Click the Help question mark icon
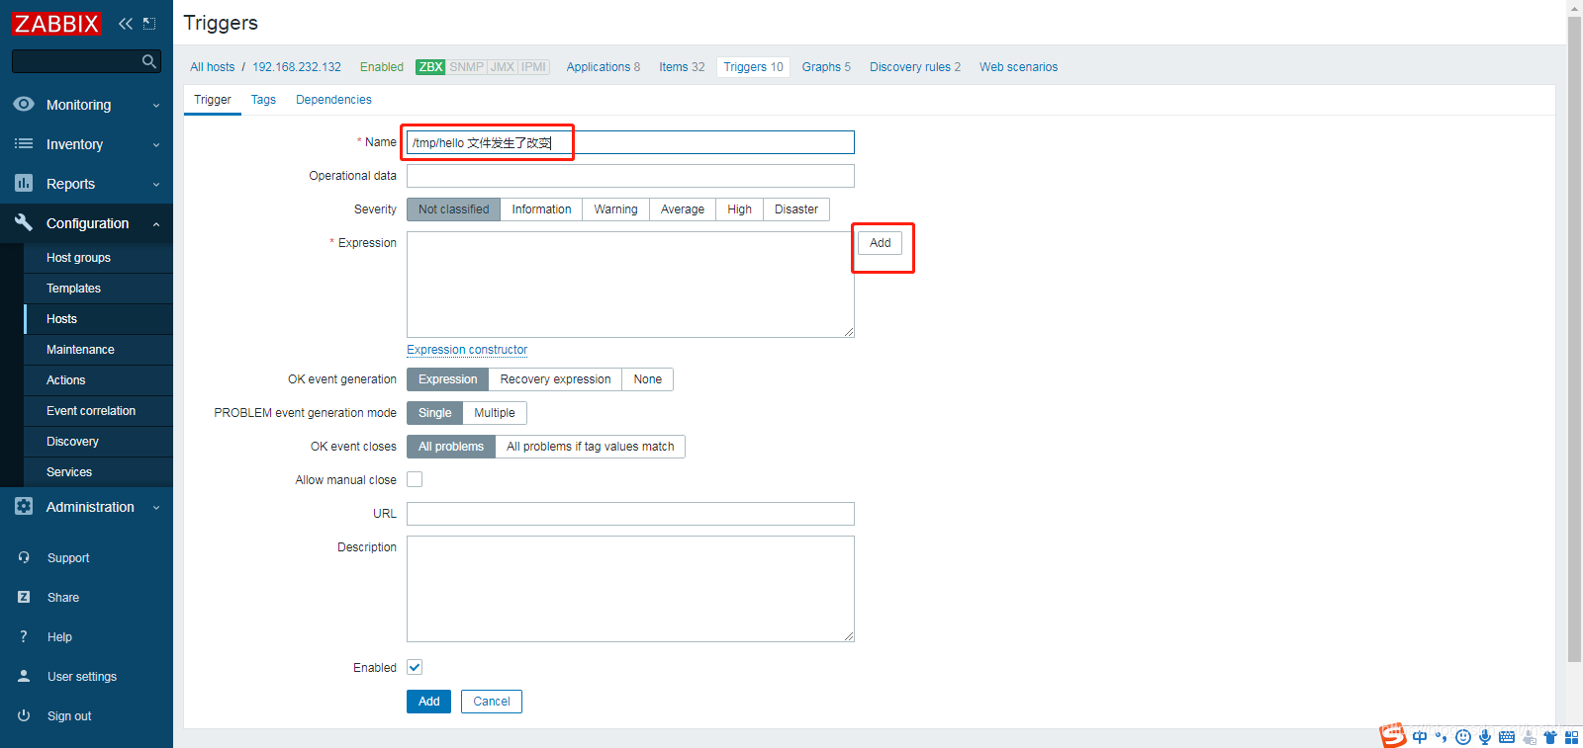Viewport: 1583px width, 748px height. tap(24, 636)
